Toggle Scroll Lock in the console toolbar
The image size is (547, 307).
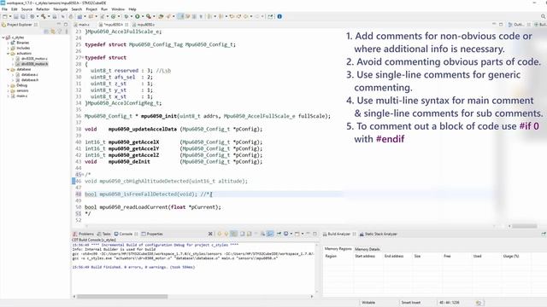(x=263, y=234)
